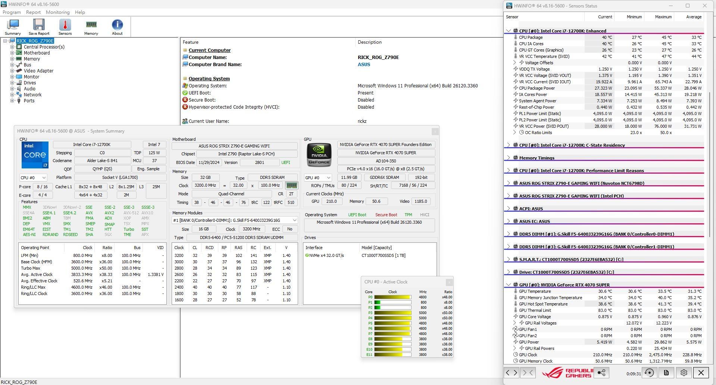
Task: Reset min/max values with the clock icon
Action: 649,373
